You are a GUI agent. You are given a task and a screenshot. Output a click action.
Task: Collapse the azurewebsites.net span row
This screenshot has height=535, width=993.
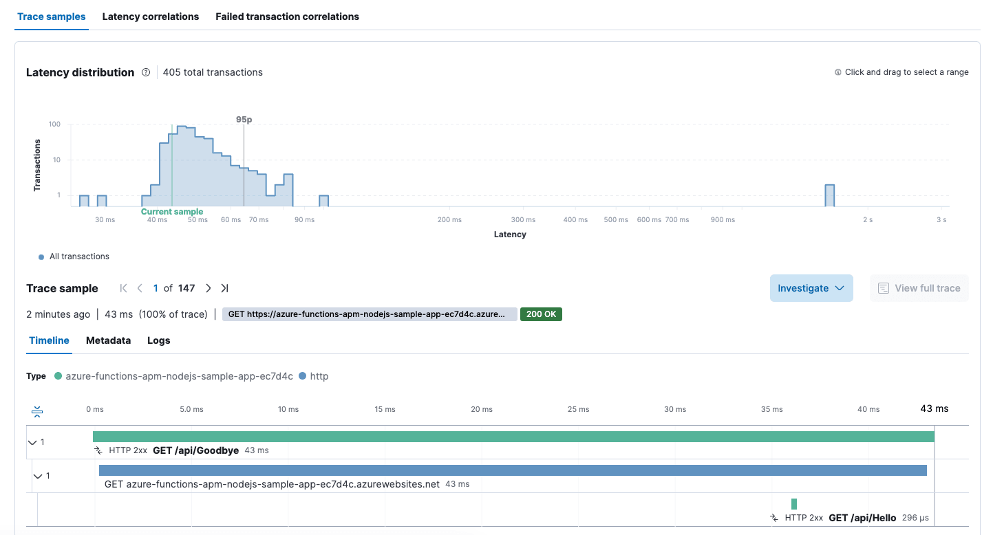38,476
